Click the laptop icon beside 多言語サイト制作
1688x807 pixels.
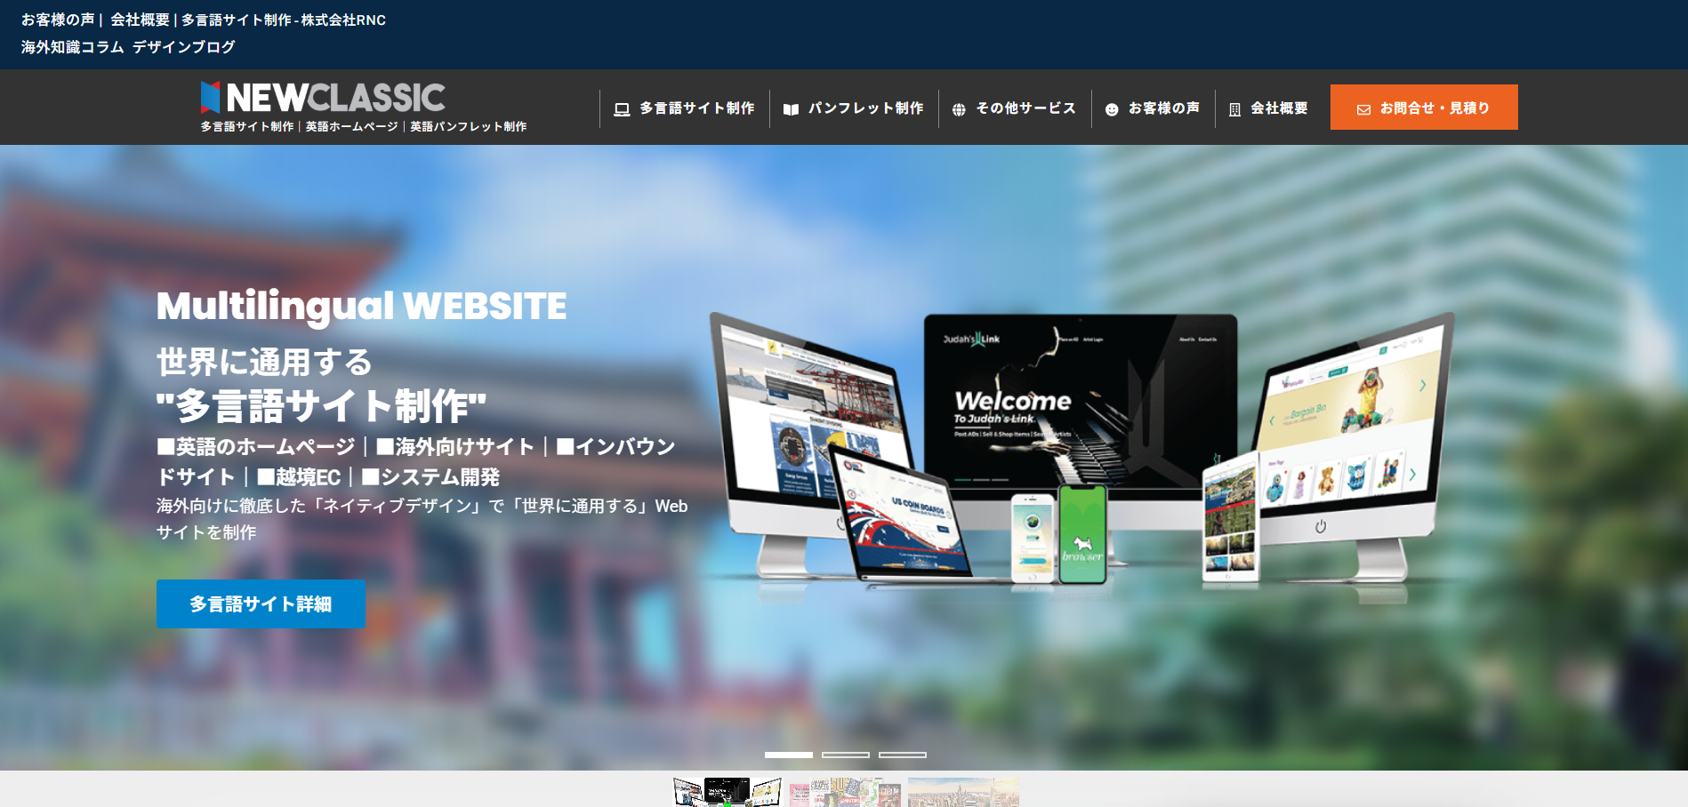point(622,109)
